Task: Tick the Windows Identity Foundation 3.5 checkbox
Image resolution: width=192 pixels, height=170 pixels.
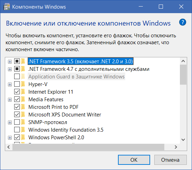Action: point(17,130)
